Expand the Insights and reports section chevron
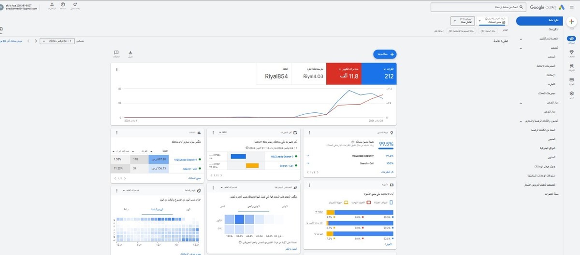The width and height of the screenshot is (580, 255). (x=521, y=39)
